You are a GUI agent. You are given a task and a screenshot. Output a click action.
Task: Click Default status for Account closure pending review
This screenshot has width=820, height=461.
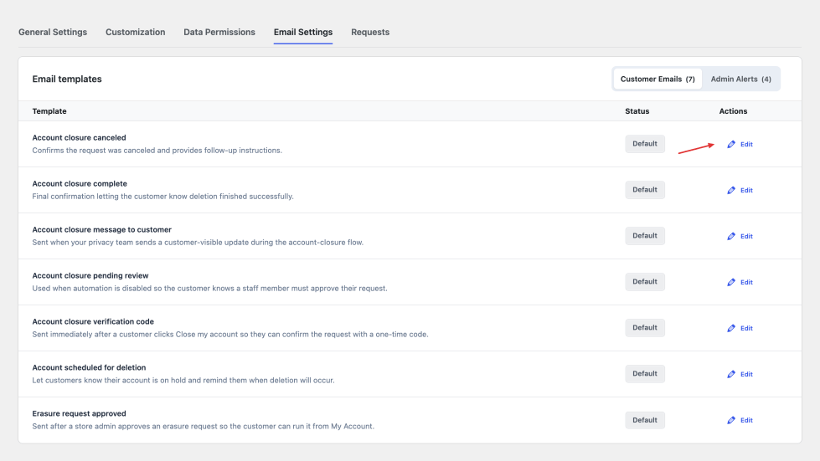point(645,281)
